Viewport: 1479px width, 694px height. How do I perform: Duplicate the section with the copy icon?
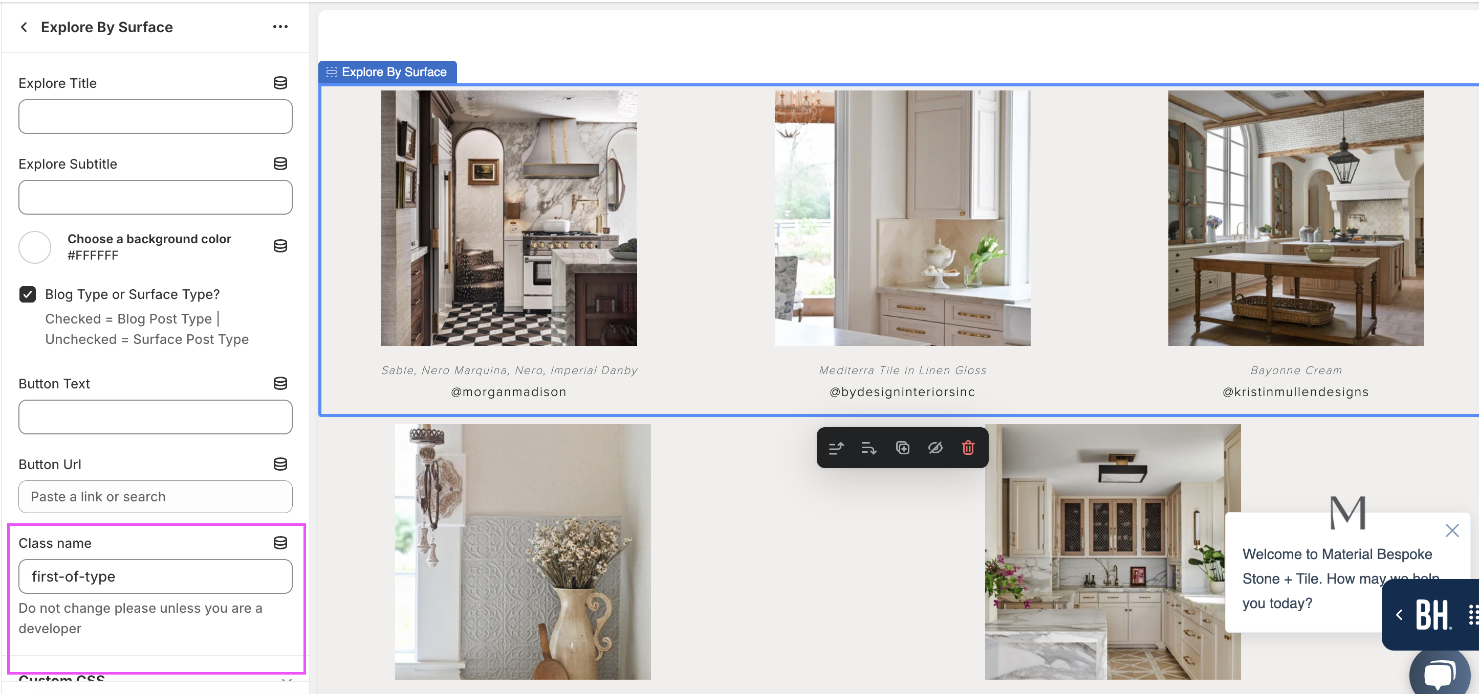pyautogui.click(x=902, y=448)
